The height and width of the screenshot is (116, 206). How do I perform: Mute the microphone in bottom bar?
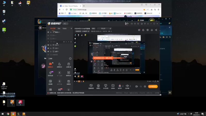coord(120,86)
